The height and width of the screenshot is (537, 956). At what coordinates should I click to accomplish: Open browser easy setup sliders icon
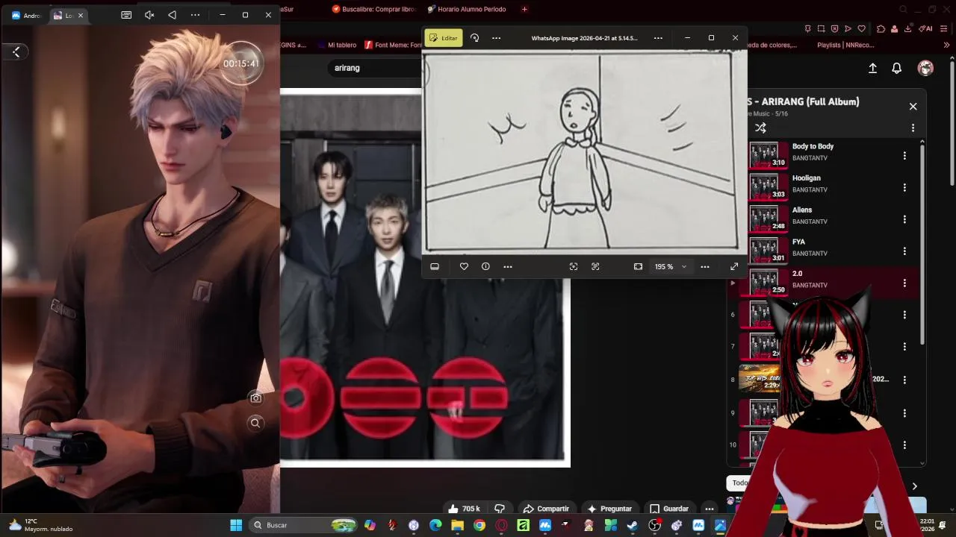click(x=944, y=28)
